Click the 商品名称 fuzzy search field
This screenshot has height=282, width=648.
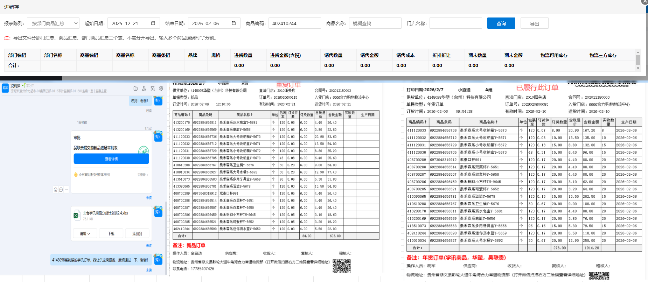click(375, 23)
